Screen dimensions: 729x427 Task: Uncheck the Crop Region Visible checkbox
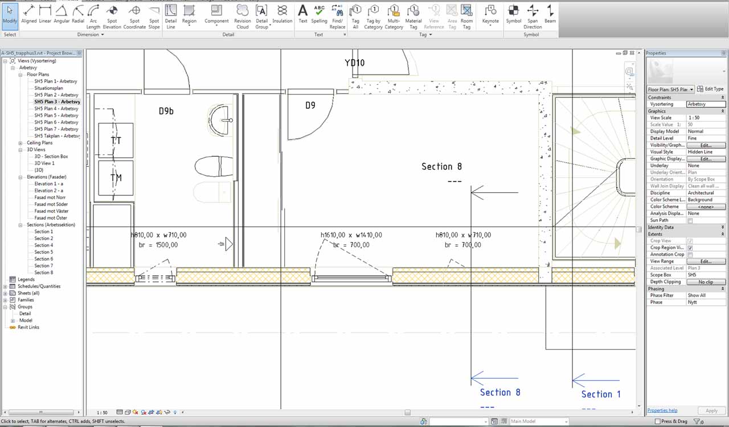pyautogui.click(x=690, y=248)
